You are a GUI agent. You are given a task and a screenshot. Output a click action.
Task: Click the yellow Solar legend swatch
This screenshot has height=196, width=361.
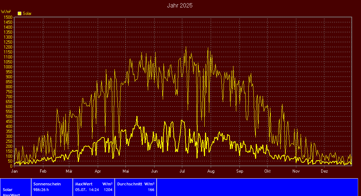point(20,13)
